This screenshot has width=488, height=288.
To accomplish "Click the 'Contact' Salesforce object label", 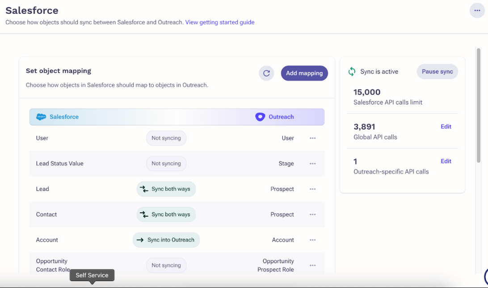I will [x=46, y=214].
